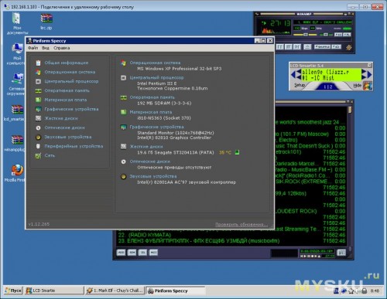
Task: Switch to Piriform Speccy taskbar button
Action: pyautogui.click(x=176, y=291)
